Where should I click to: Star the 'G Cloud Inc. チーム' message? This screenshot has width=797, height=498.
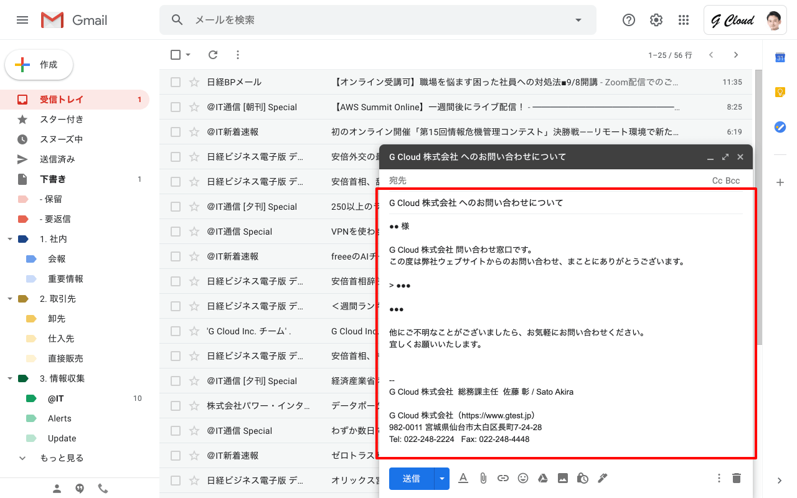(194, 331)
